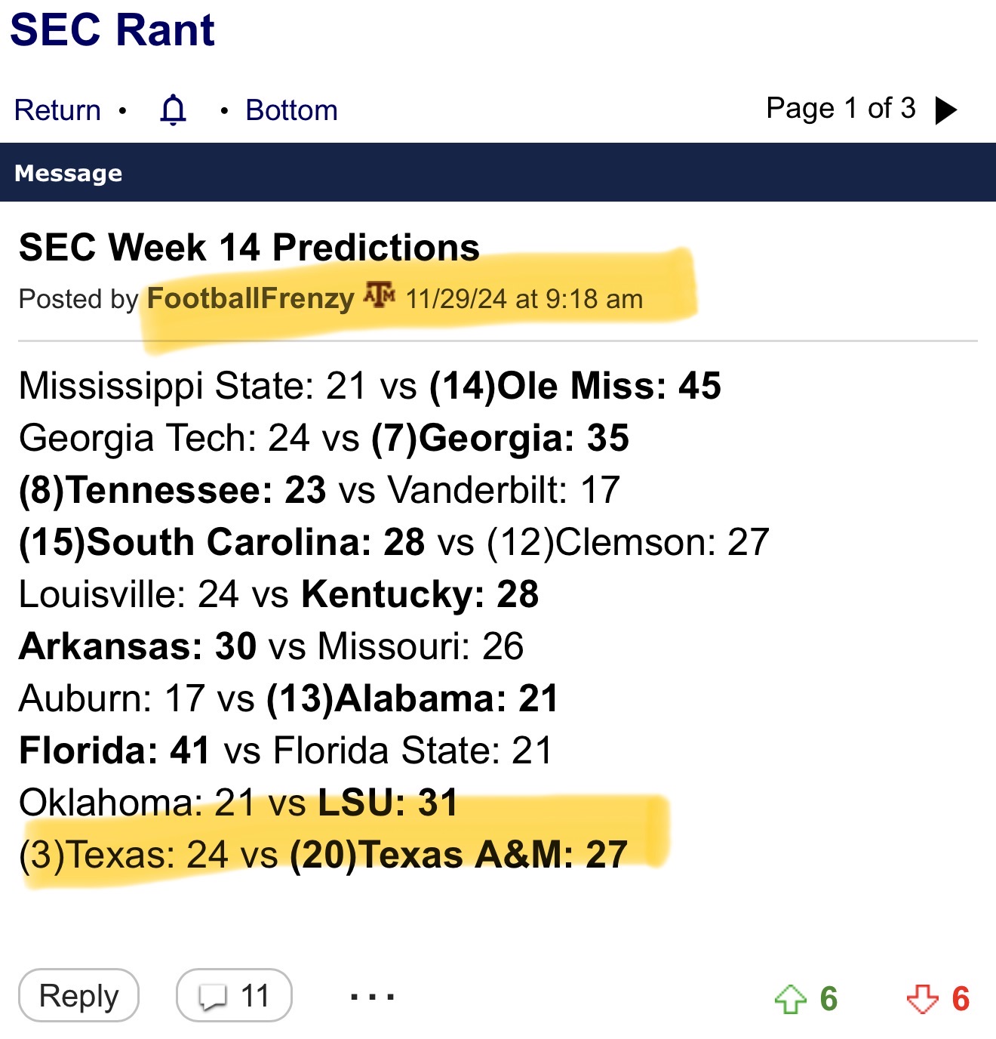996x1039 pixels.
Task: Click the Texas A&M logo beside username
Action: pos(379,295)
